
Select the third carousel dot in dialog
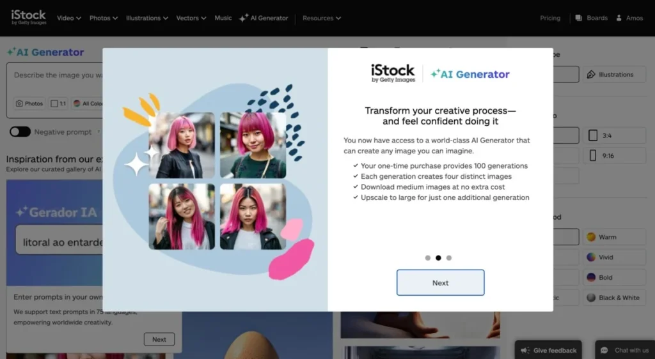point(449,257)
